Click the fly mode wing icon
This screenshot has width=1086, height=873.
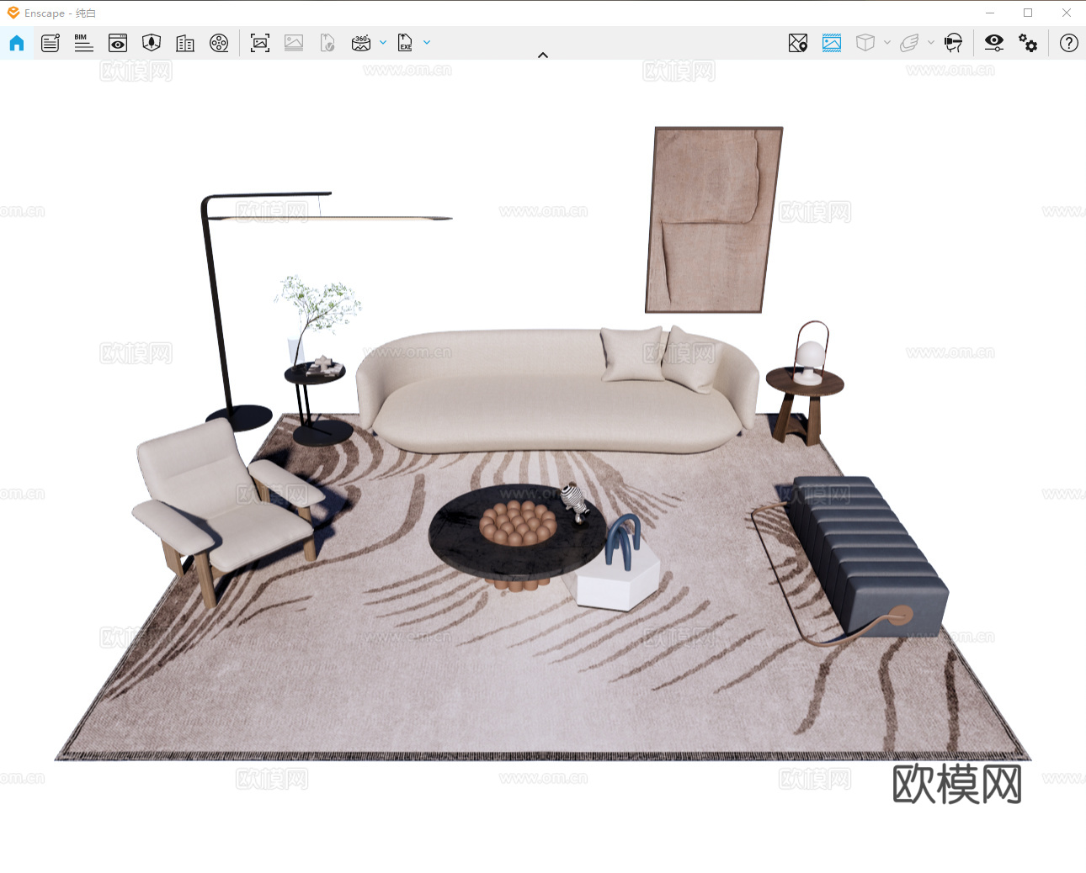click(909, 43)
